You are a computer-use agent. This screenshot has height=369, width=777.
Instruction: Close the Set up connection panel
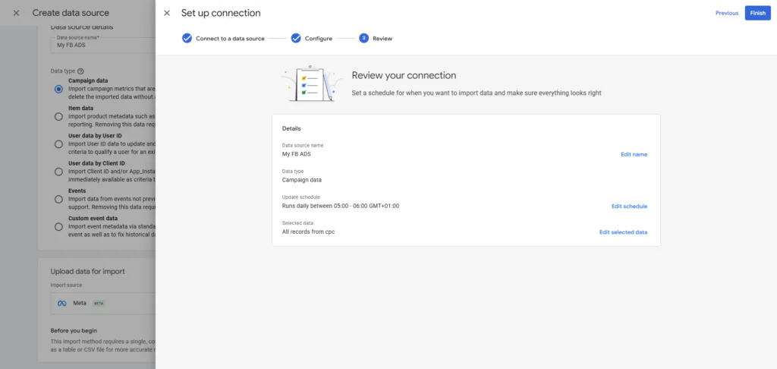(167, 13)
